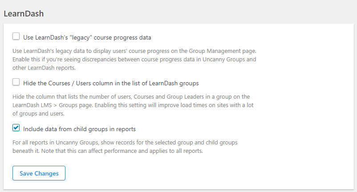Enable LearnDash "legacy" course progress data checkbox
Viewport: 357px width, 192px height.
(x=16, y=36)
